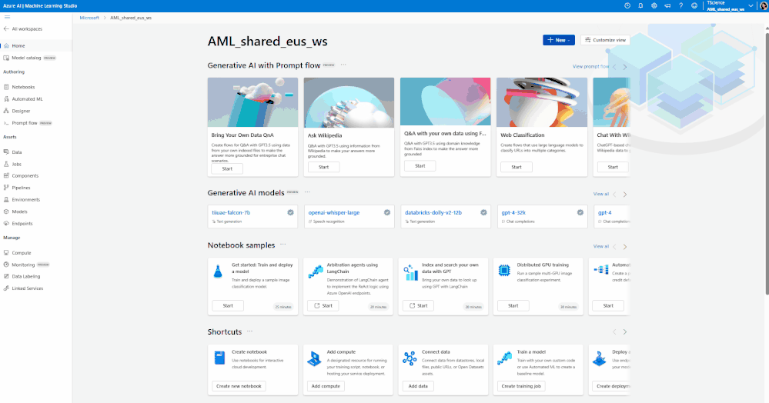Open the feedback smiley icon

point(694,6)
